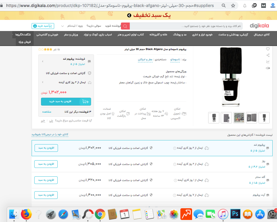Open ورزش و سفر category menu

coord(71,35)
